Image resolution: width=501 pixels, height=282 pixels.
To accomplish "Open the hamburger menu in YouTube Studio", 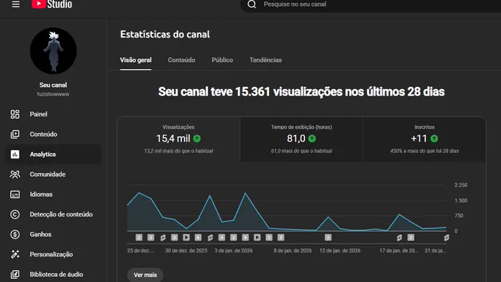I will click(x=15, y=4).
